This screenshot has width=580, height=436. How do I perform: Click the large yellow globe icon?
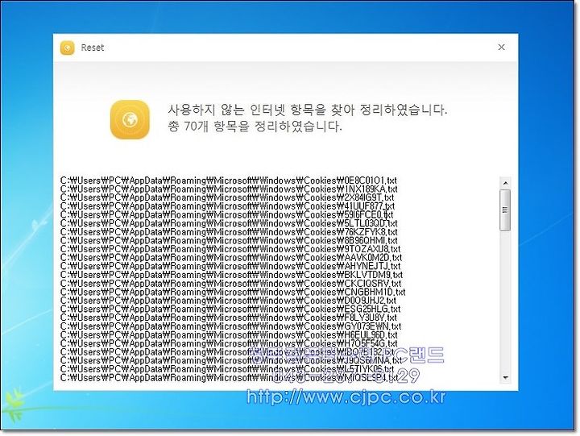pyautogui.click(x=130, y=119)
